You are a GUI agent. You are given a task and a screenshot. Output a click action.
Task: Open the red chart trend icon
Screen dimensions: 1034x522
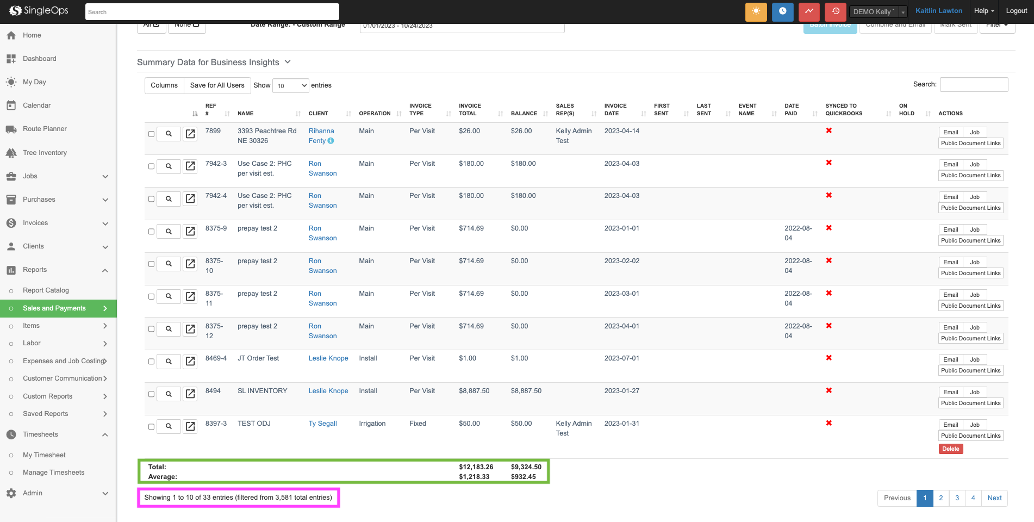pyautogui.click(x=809, y=11)
